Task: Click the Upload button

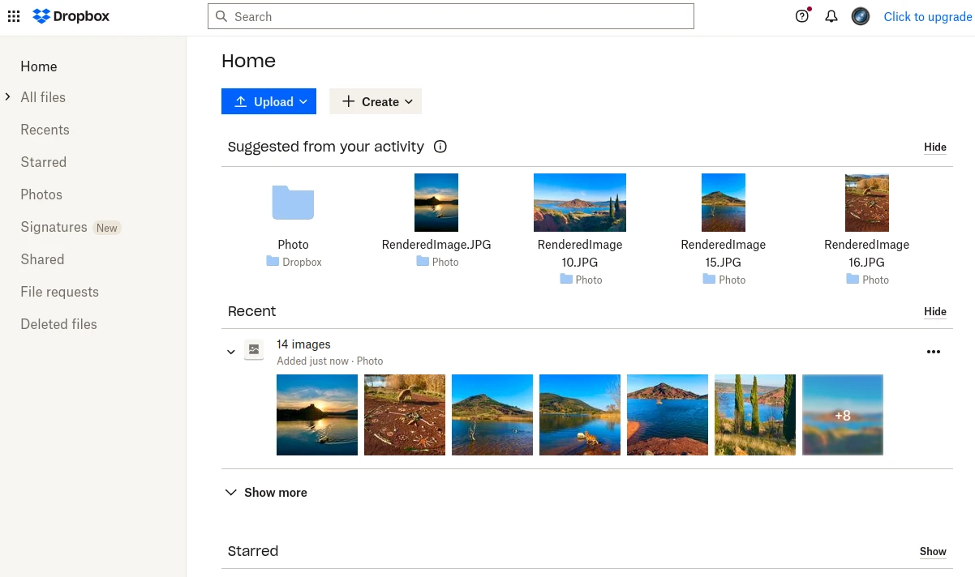Action: click(268, 101)
